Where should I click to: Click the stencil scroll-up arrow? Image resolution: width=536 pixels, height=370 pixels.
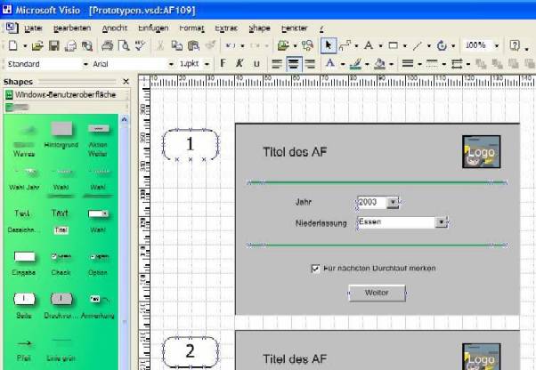[x=124, y=119]
